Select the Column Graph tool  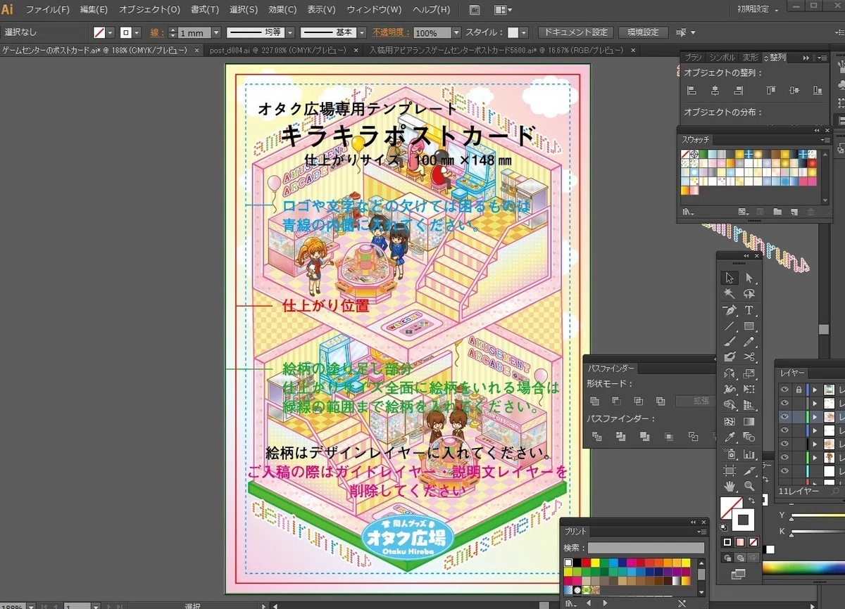pyautogui.click(x=749, y=454)
